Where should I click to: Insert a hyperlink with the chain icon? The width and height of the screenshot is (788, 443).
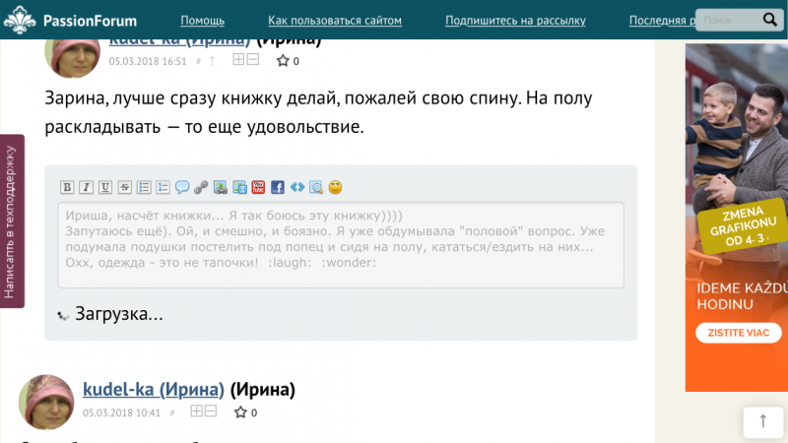click(x=201, y=187)
